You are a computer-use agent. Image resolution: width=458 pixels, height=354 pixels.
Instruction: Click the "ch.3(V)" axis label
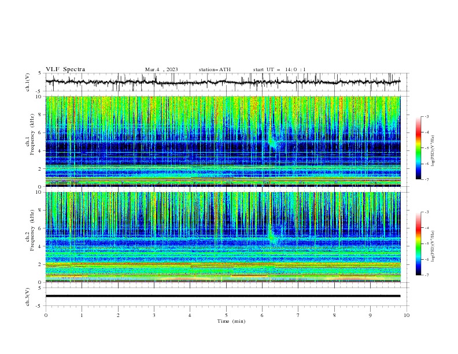[28, 297]
